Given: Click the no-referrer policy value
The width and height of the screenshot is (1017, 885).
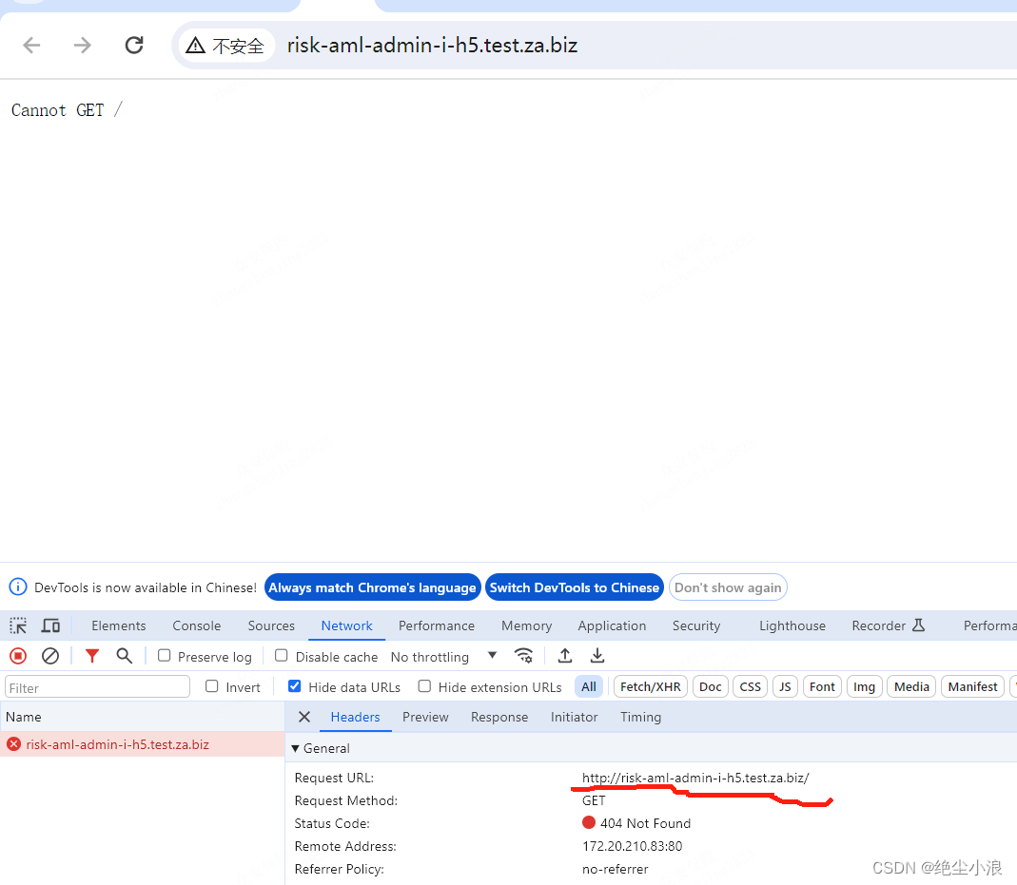Looking at the screenshot, I should [x=615, y=869].
